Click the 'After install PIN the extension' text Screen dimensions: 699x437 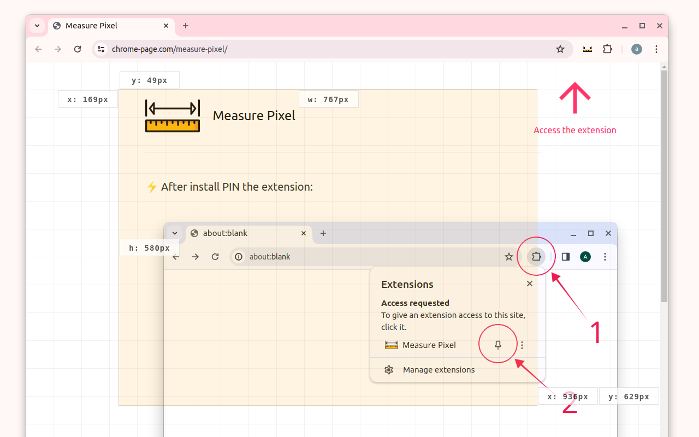237,187
